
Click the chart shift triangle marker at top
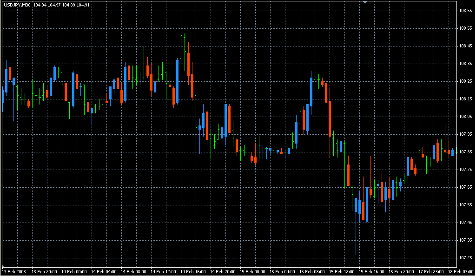(x=365, y=2)
